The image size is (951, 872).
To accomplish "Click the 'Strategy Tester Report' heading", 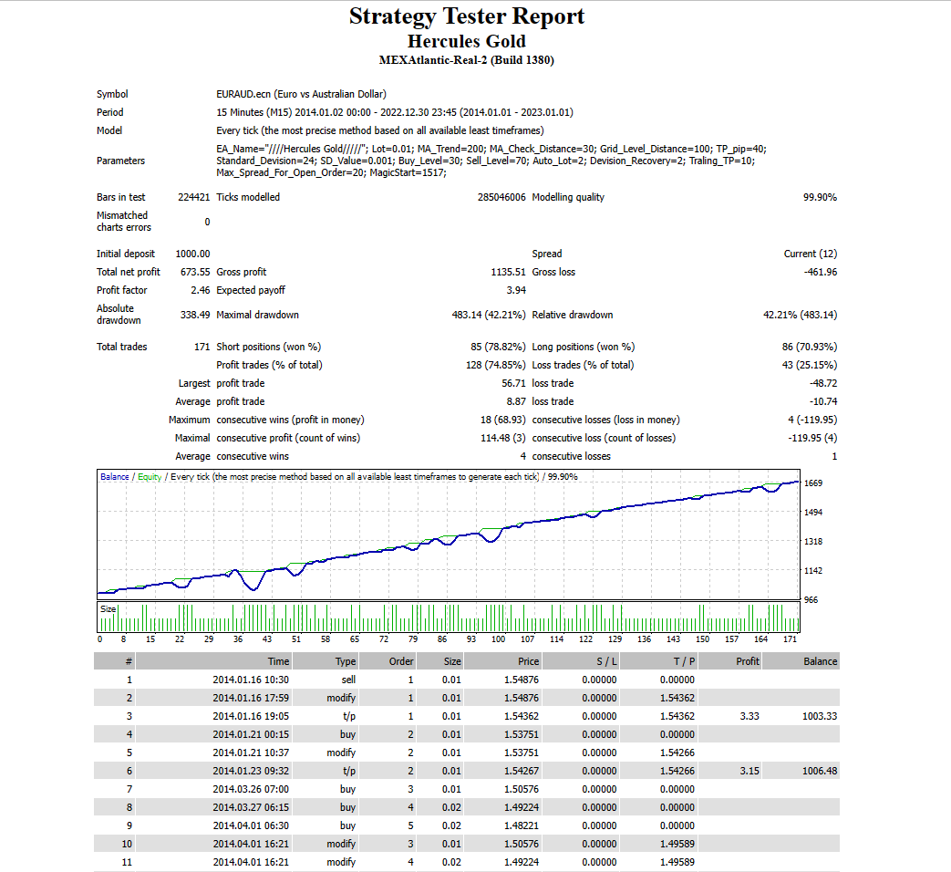I will (467, 16).
